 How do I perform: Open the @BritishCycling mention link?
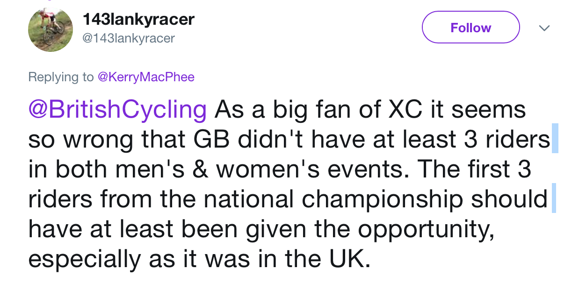117,110
